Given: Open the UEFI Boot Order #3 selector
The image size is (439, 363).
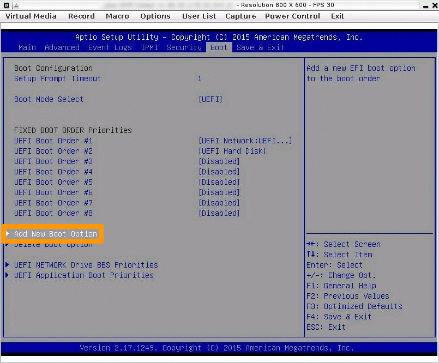Looking at the screenshot, I should (x=219, y=161).
